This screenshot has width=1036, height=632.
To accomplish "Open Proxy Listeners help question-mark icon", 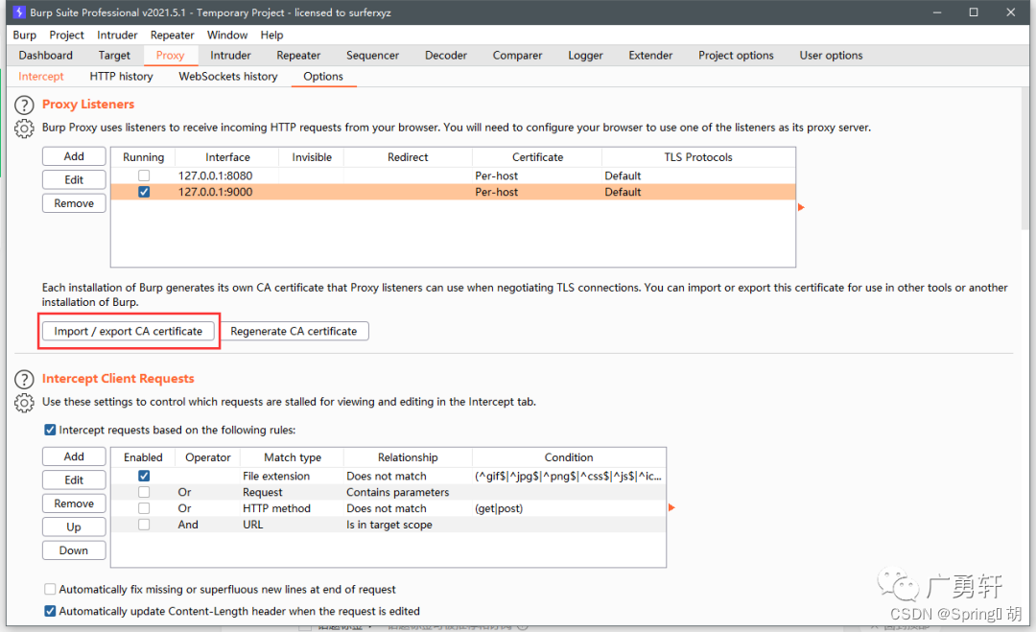I will [24, 105].
